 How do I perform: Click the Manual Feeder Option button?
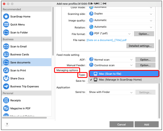click(145, 65)
